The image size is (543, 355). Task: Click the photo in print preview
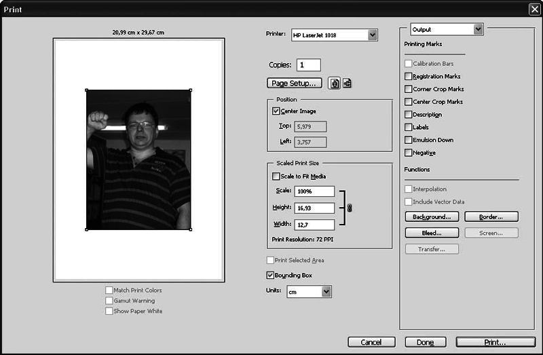[138, 160]
